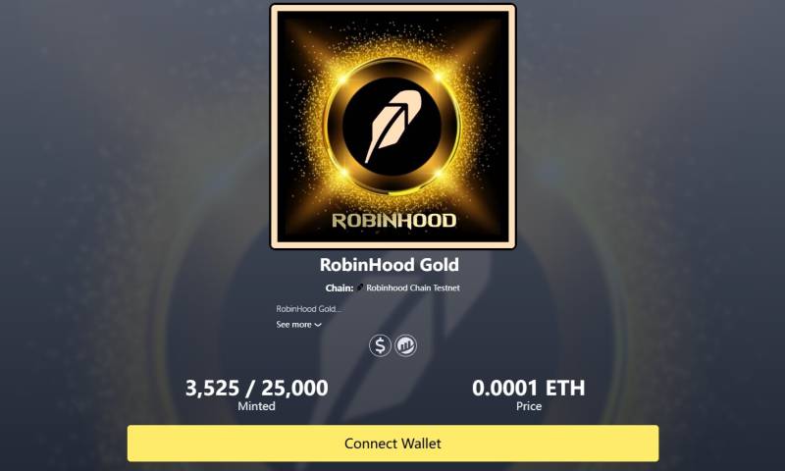Click the Price label below ETH amount

pos(529,406)
